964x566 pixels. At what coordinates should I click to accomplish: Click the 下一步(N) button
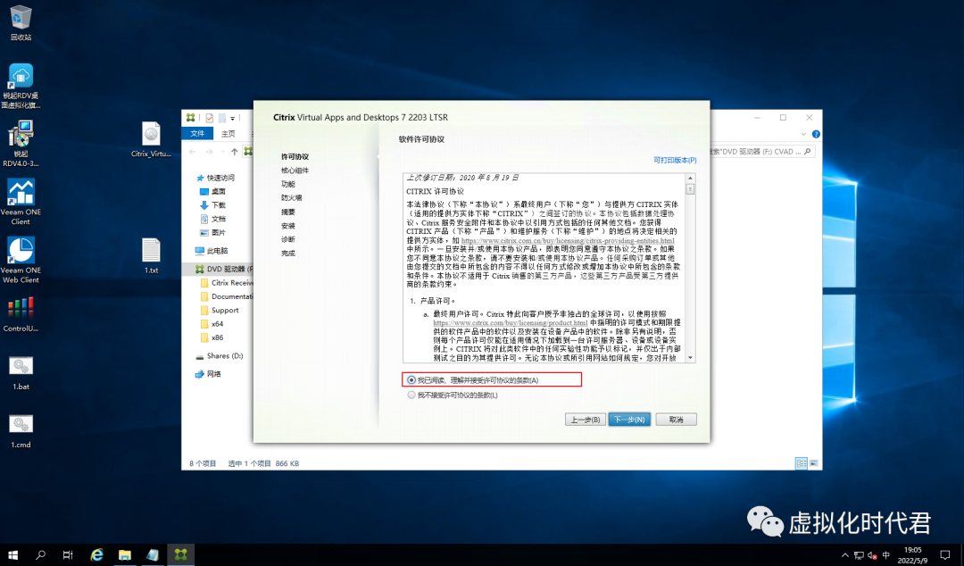[629, 420]
